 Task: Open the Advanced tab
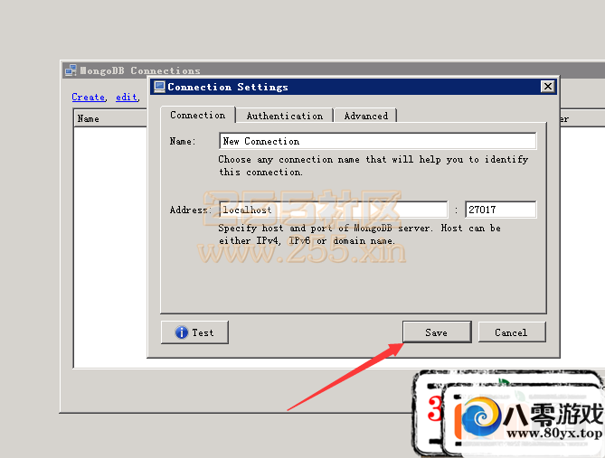tap(365, 116)
